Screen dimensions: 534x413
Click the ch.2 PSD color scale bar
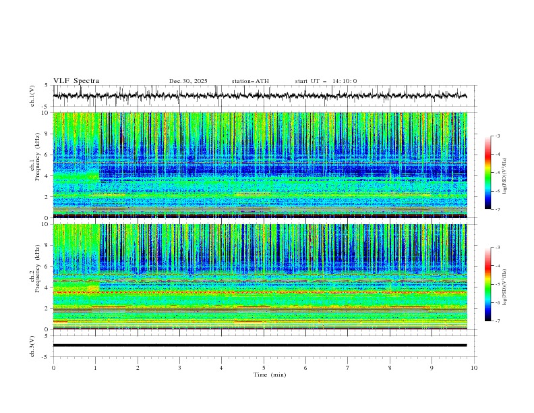tap(487, 284)
